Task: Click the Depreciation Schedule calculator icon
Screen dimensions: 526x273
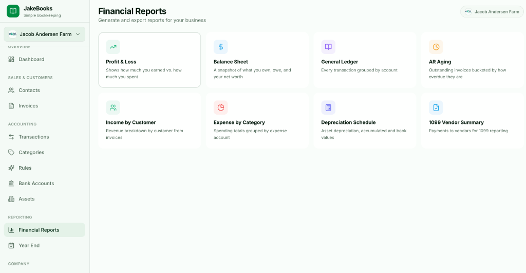Action: 328,107
